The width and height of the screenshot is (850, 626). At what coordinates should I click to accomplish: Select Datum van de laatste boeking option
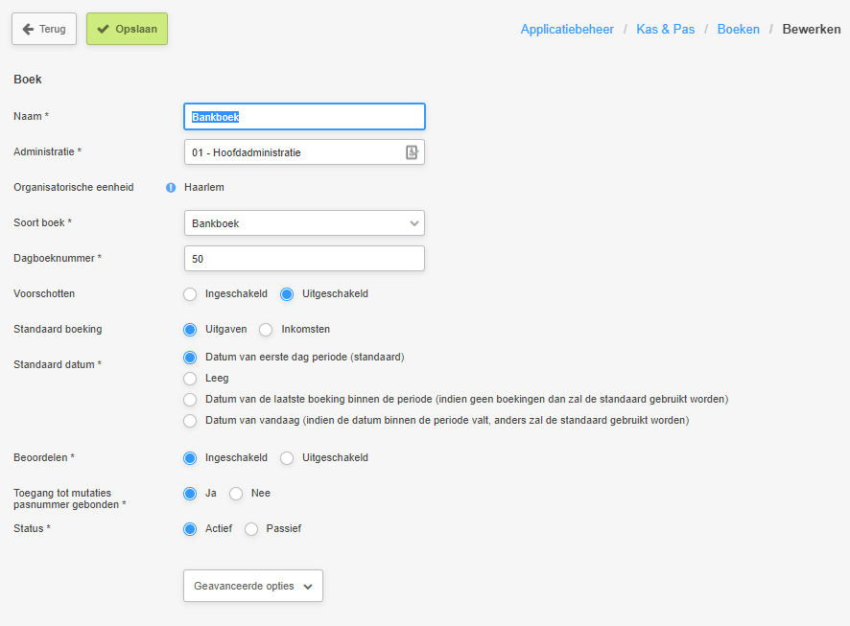coord(190,400)
